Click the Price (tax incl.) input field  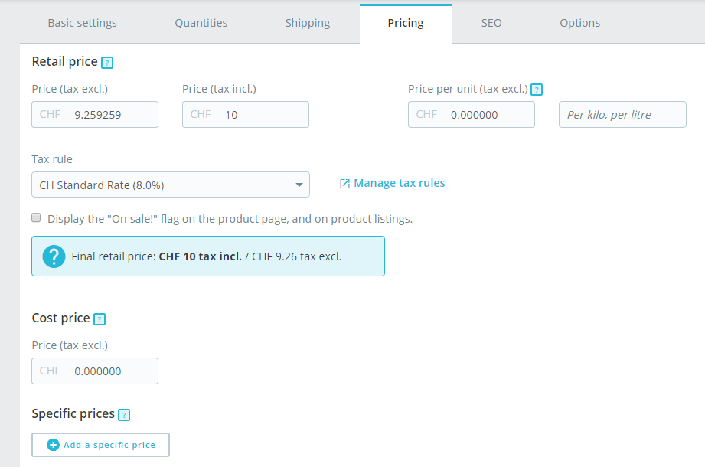262,115
